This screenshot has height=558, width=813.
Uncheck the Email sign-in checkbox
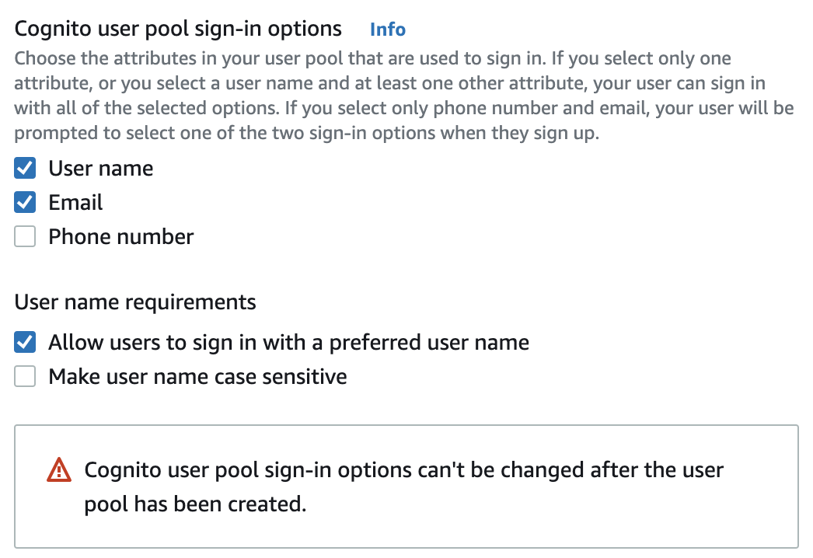pyautogui.click(x=26, y=203)
